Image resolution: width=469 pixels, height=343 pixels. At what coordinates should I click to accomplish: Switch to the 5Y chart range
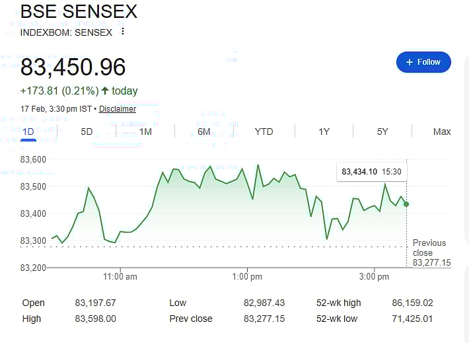click(382, 132)
